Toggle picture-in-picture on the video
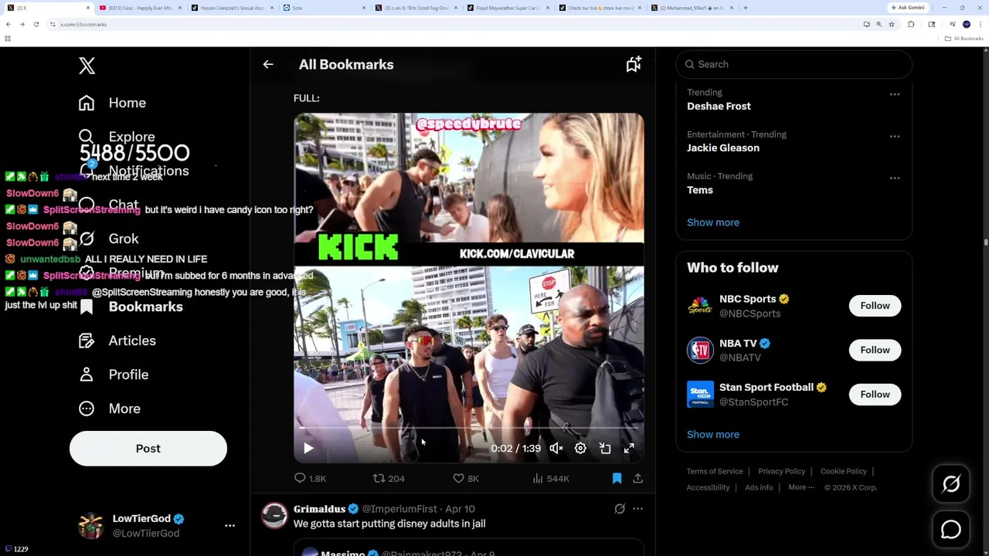This screenshot has height=556, width=989. (605, 448)
